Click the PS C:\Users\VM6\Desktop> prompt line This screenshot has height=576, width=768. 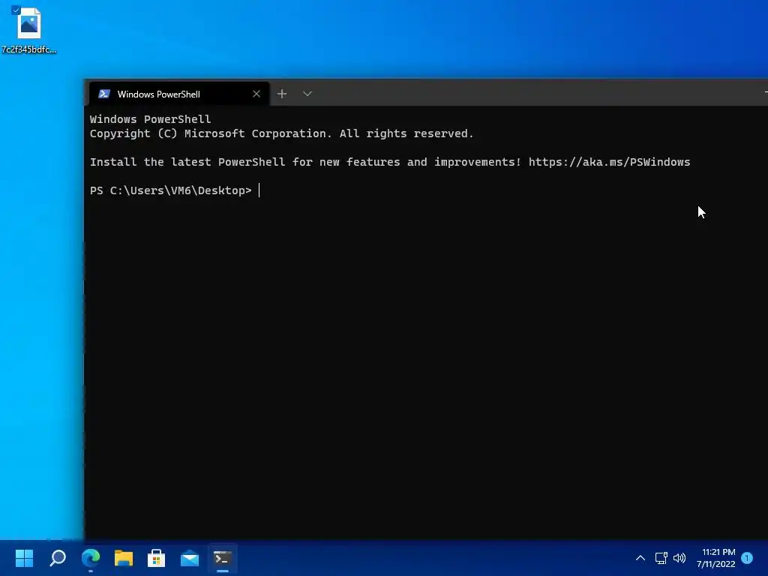[170, 190]
